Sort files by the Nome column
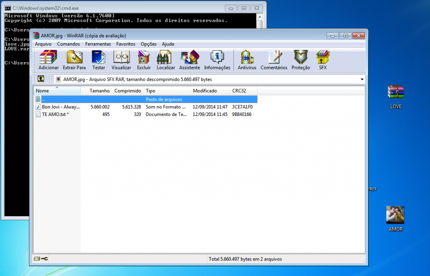The image size is (430, 276). tap(57, 91)
